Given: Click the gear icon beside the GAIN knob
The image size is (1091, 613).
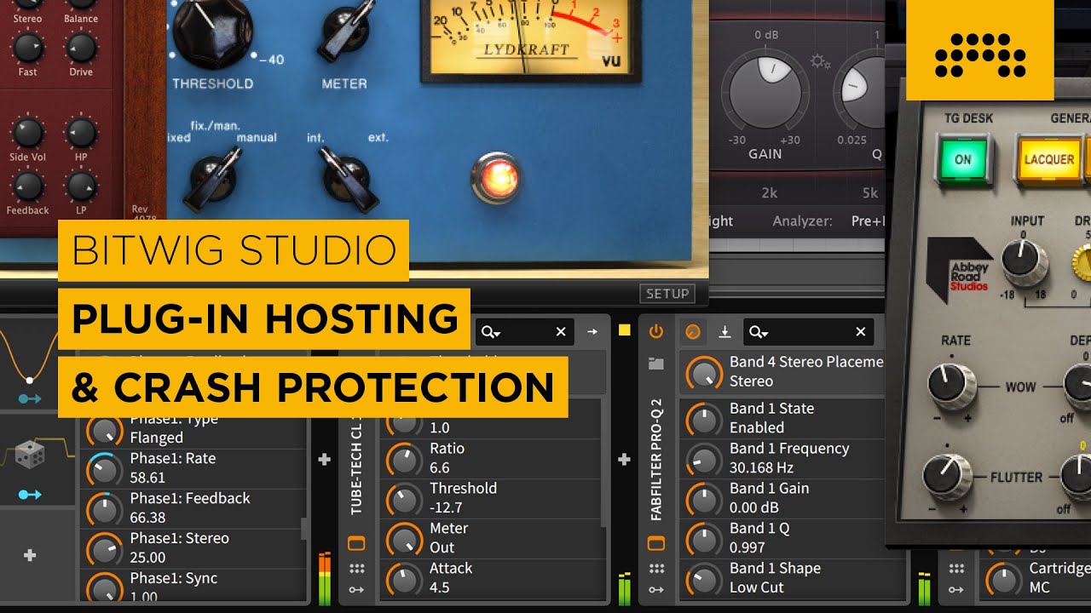Looking at the screenshot, I should point(820,61).
